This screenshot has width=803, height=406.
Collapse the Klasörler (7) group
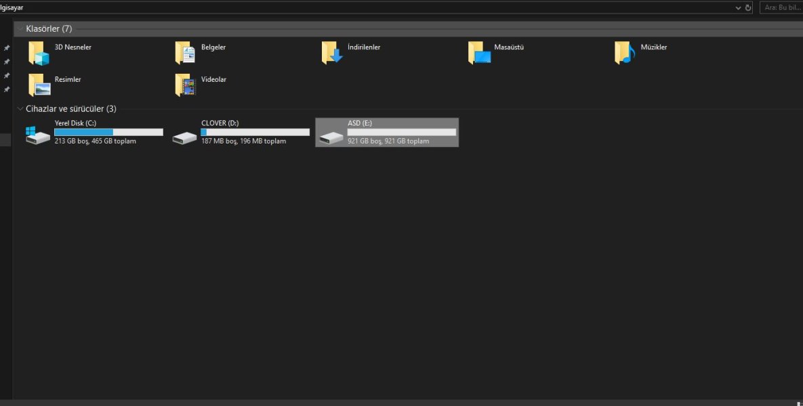[x=20, y=29]
